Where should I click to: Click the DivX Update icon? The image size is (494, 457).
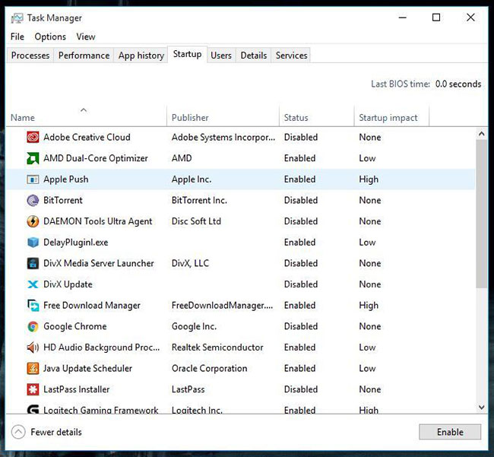33,284
